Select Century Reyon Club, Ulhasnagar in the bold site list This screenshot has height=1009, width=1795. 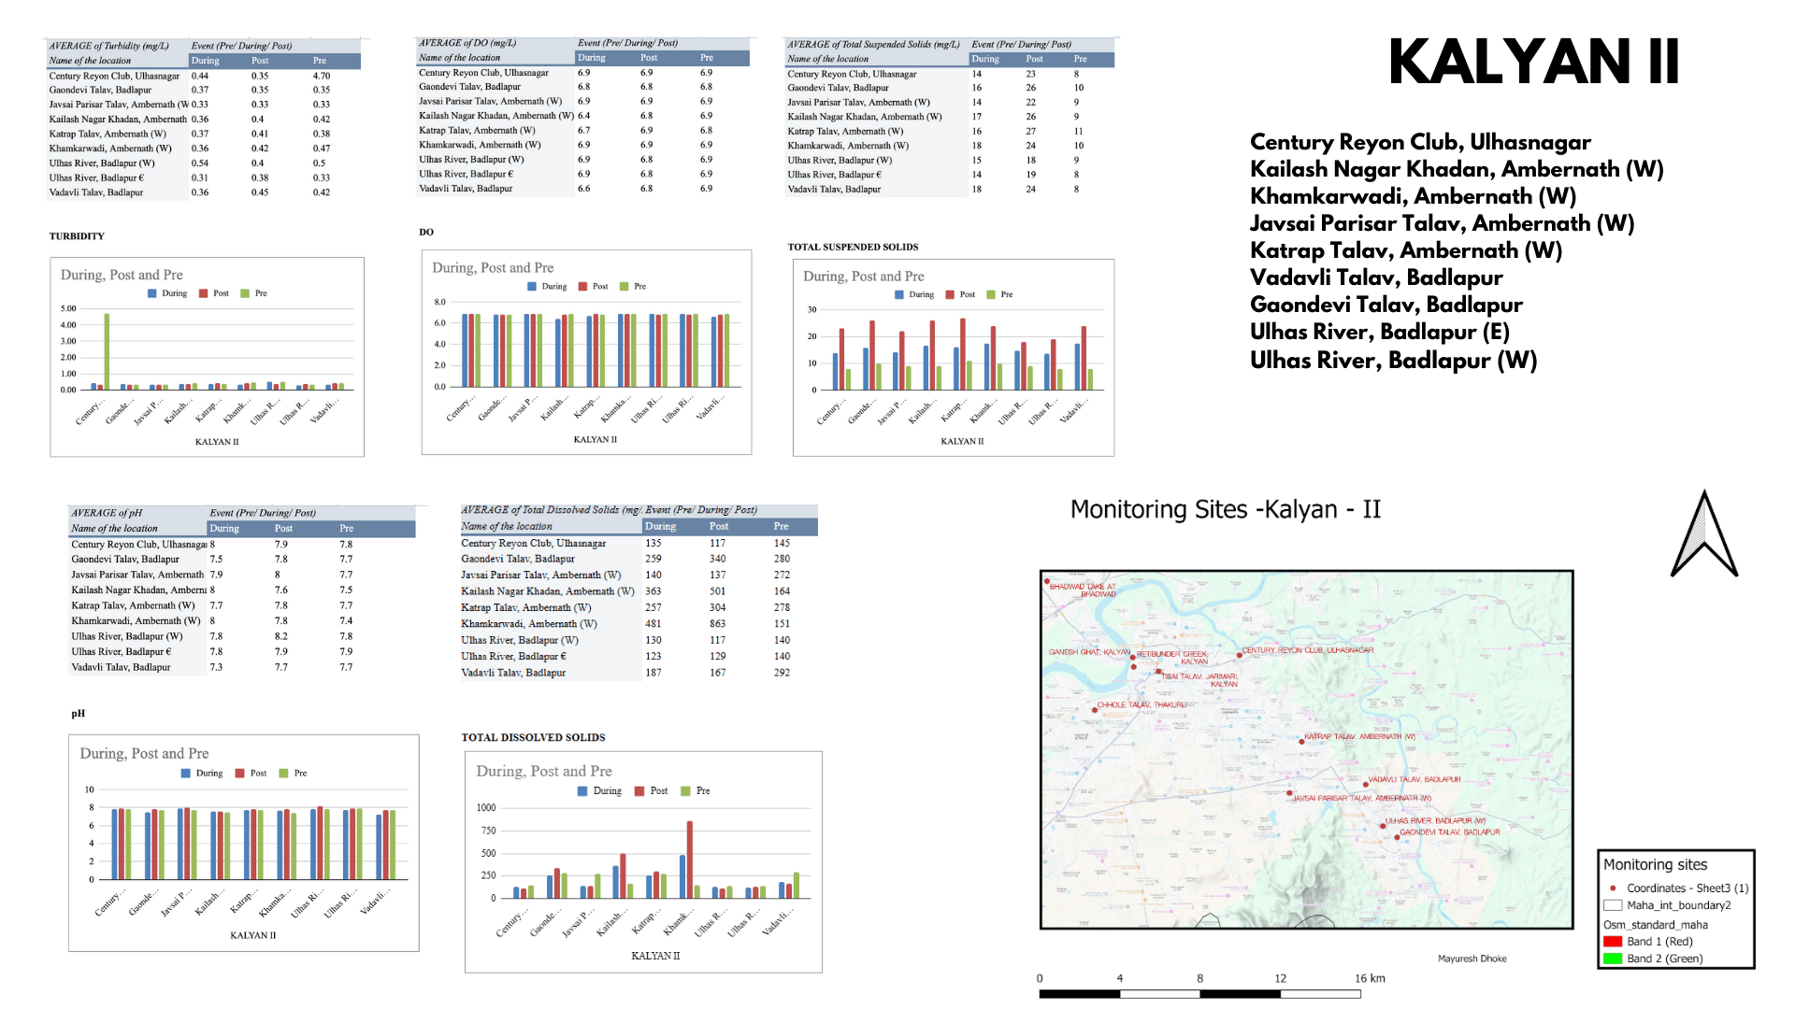(x=1420, y=142)
